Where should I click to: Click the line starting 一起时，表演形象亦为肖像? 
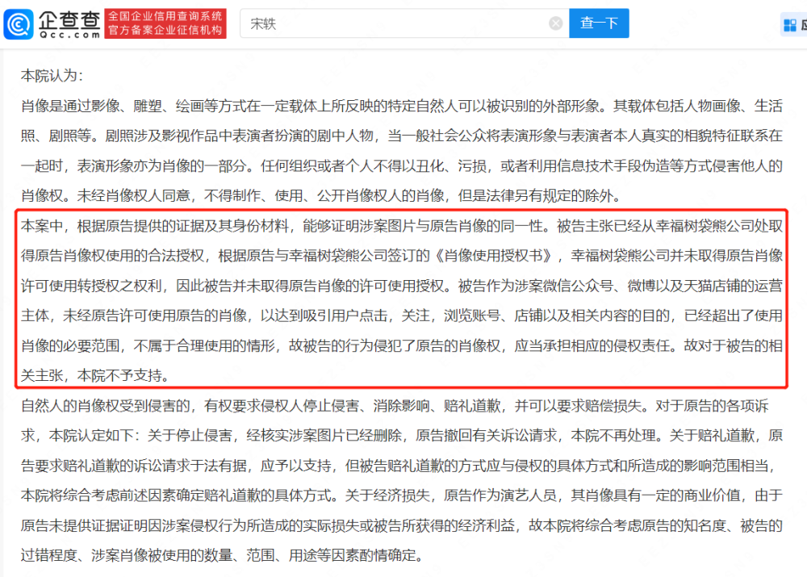click(x=401, y=165)
